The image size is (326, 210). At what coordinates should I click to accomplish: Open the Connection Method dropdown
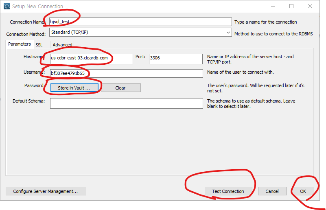click(140, 33)
